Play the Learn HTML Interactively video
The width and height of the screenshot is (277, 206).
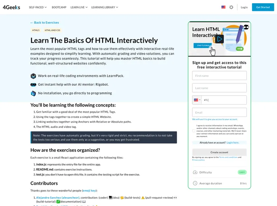pos(219,39)
